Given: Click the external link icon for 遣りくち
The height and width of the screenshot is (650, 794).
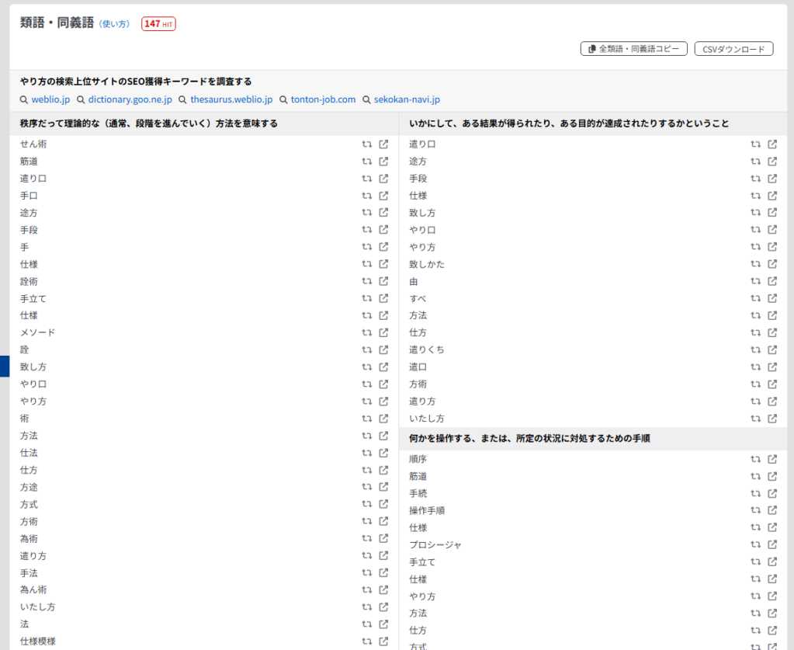Looking at the screenshot, I should point(772,349).
